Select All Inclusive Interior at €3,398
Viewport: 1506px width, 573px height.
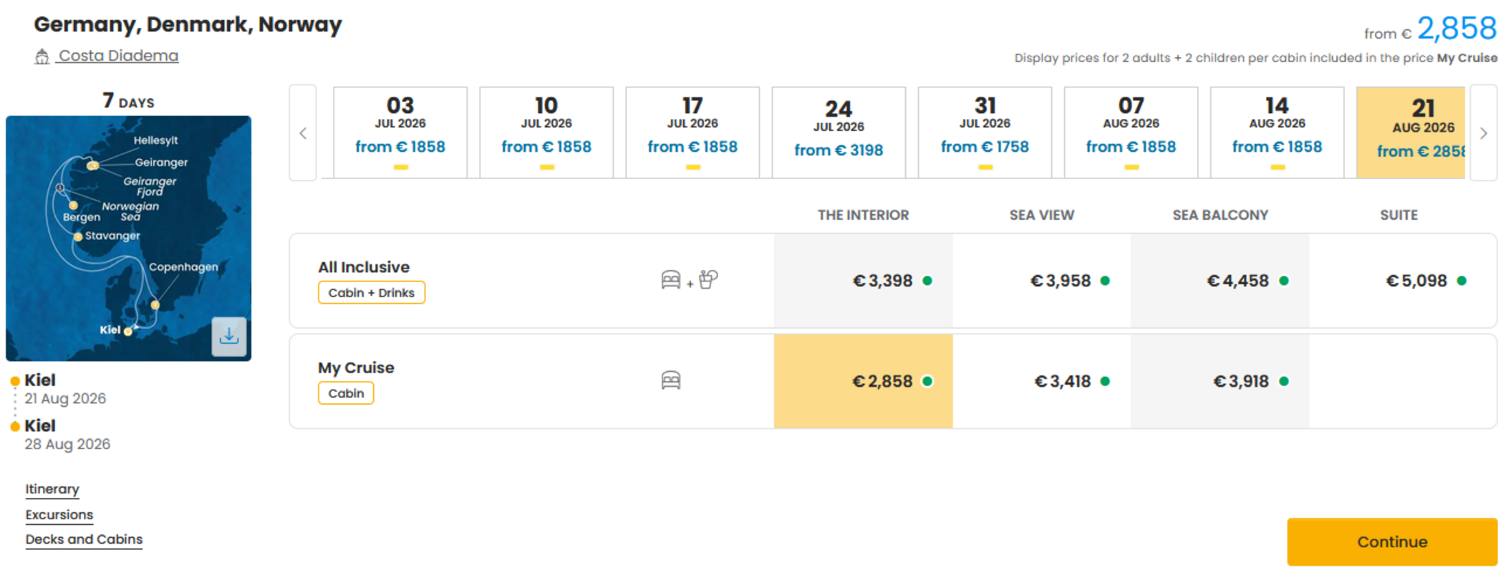point(863,281)
